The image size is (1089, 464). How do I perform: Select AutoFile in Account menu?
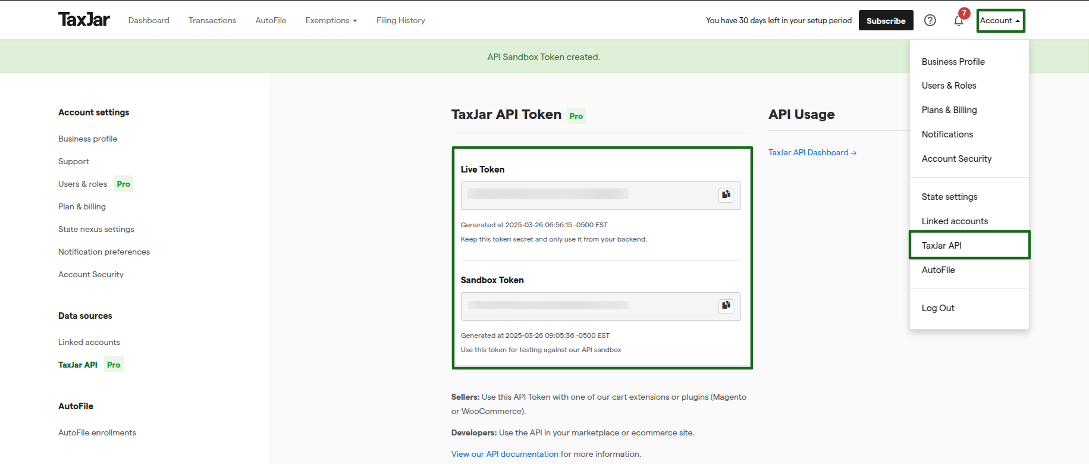tap(939, 270)
